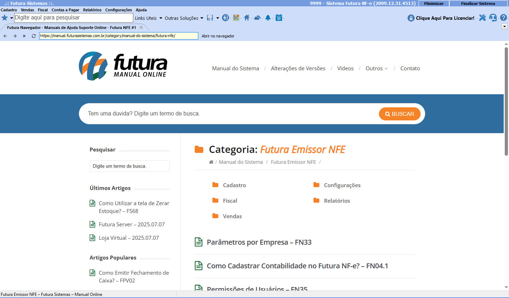Click the Futura Manual Online logo
This screenshot has width=509, height=298.
tap(123, 66)
